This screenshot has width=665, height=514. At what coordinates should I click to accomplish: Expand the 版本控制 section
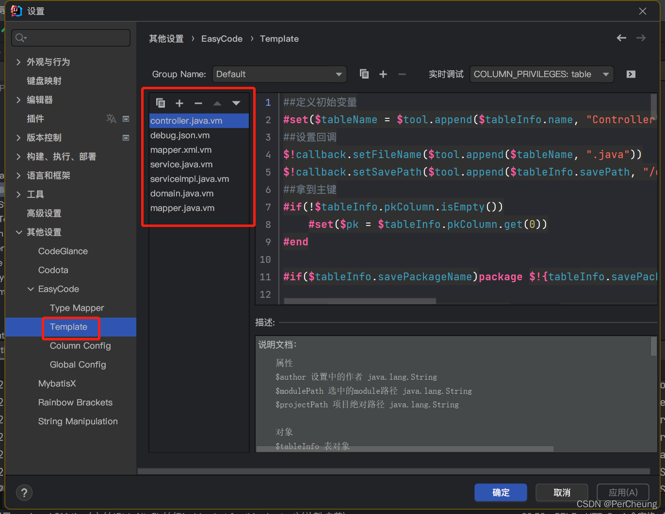click(18, 137)
